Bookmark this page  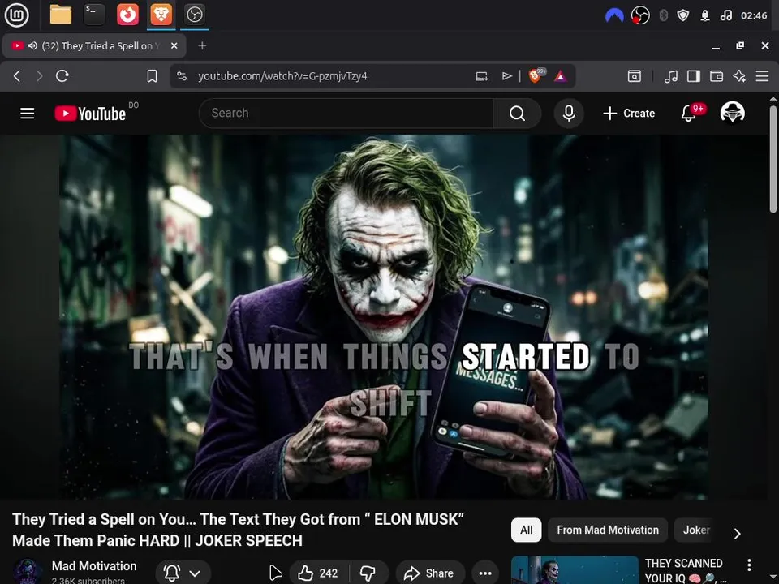pos(152,76)
